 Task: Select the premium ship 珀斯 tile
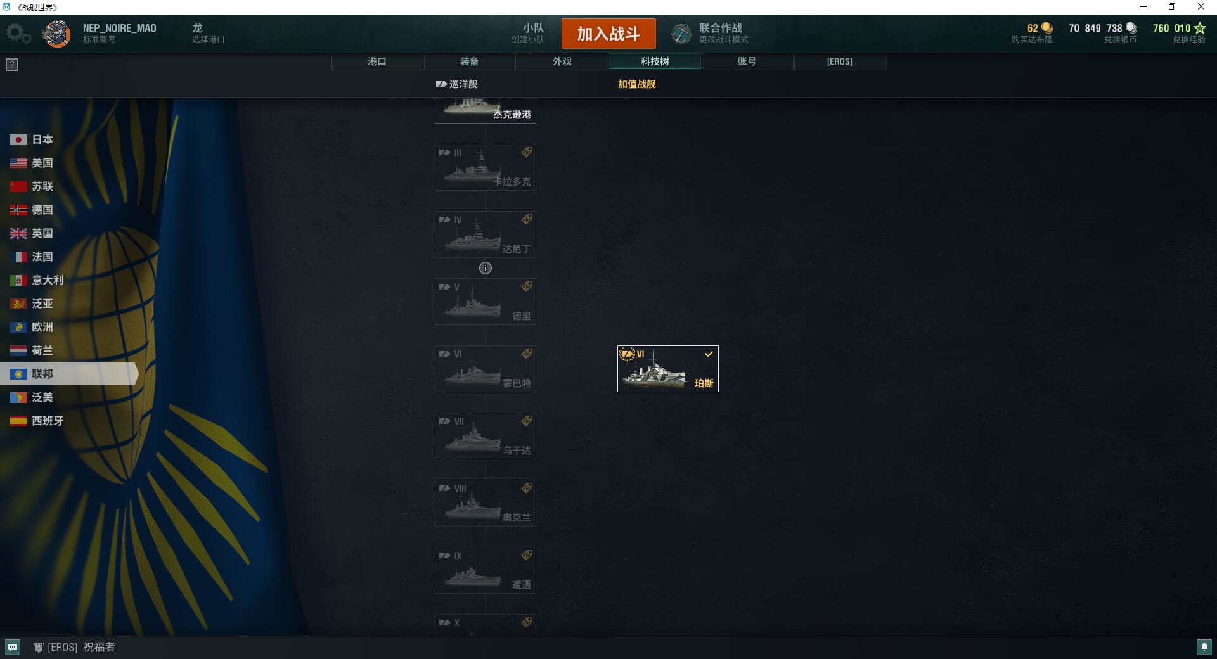coord(668,369)
